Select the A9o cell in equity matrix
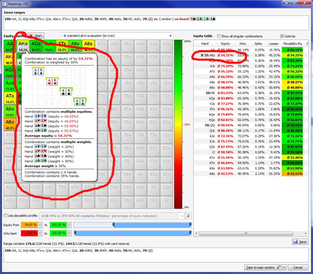The height and width of the screenshot is (274, 313). click(x=10, y=111)
